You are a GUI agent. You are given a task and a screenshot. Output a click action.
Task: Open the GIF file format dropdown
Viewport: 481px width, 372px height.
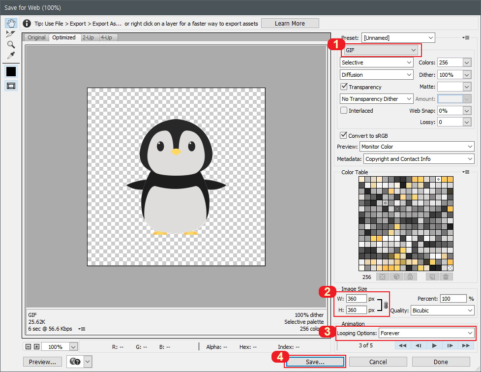coord(381,50)
